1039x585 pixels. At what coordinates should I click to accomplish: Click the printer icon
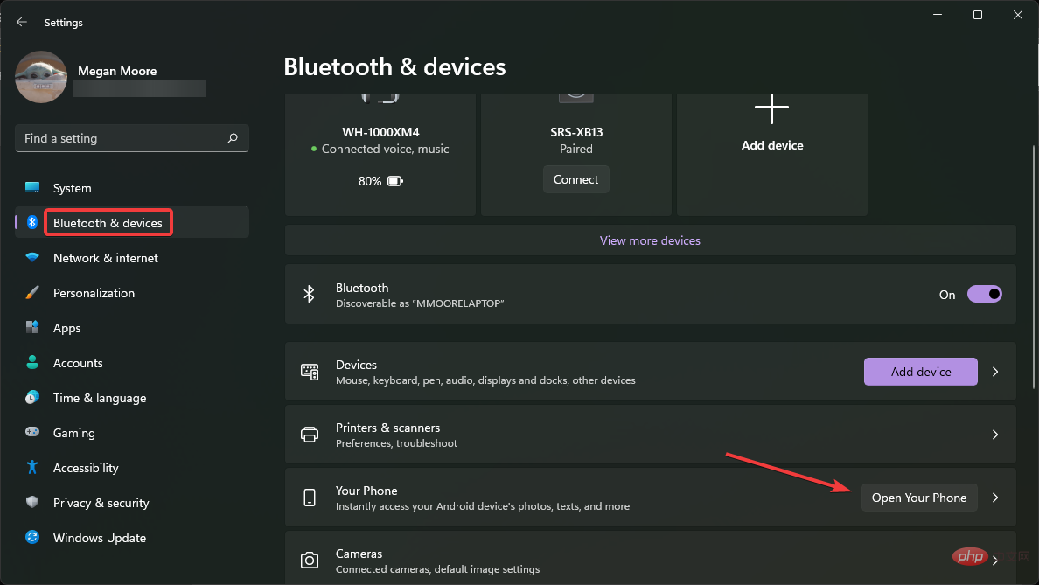[x=310, y=435]
